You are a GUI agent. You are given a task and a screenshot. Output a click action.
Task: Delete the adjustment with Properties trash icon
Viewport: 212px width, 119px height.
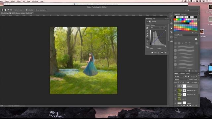pos(165,53)
